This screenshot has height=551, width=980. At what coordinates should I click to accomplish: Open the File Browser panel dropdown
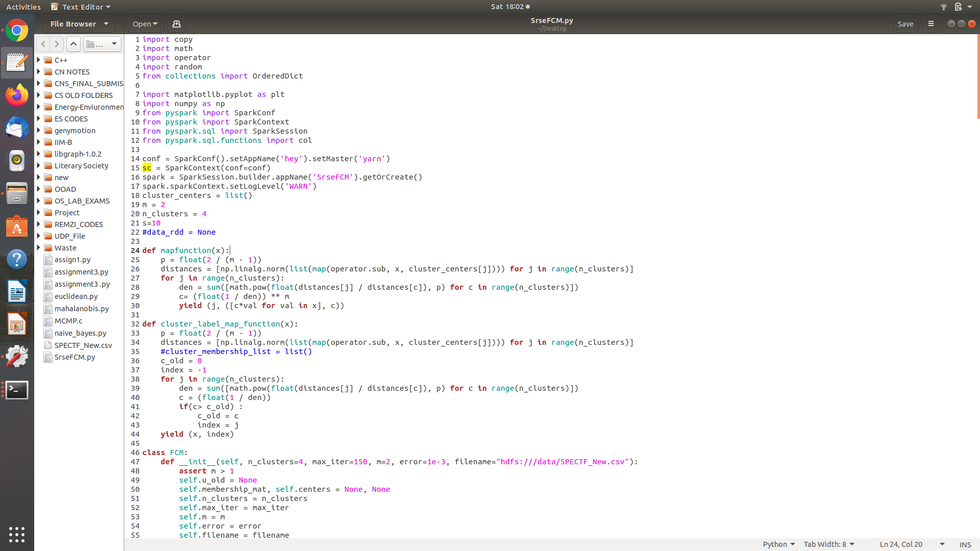pyautogui.click(x=79, y=24)
